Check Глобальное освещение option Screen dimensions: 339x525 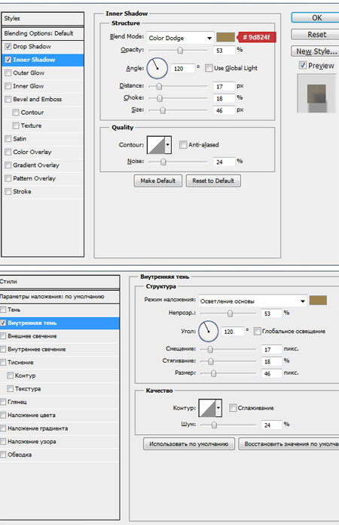(x=257, y=332)
